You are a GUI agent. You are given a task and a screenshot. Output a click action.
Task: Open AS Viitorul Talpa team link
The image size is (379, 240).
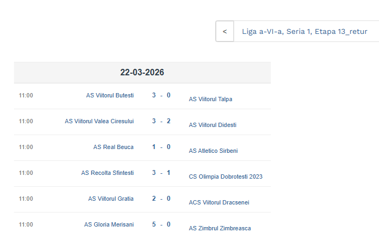[210, 99]
